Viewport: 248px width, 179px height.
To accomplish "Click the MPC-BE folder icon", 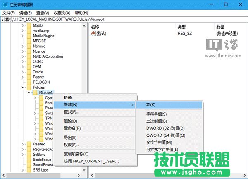I will (29, 41).
